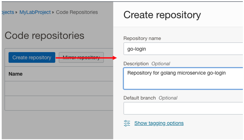Click the Mirror repository button

[81, 58]
